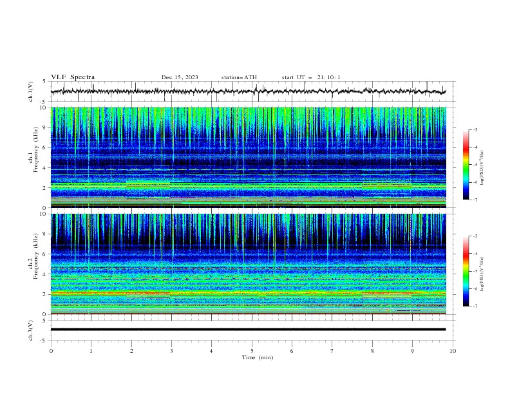Click the '-7' tick on the ch.2 color bar
510x394 pixels.
475,306
